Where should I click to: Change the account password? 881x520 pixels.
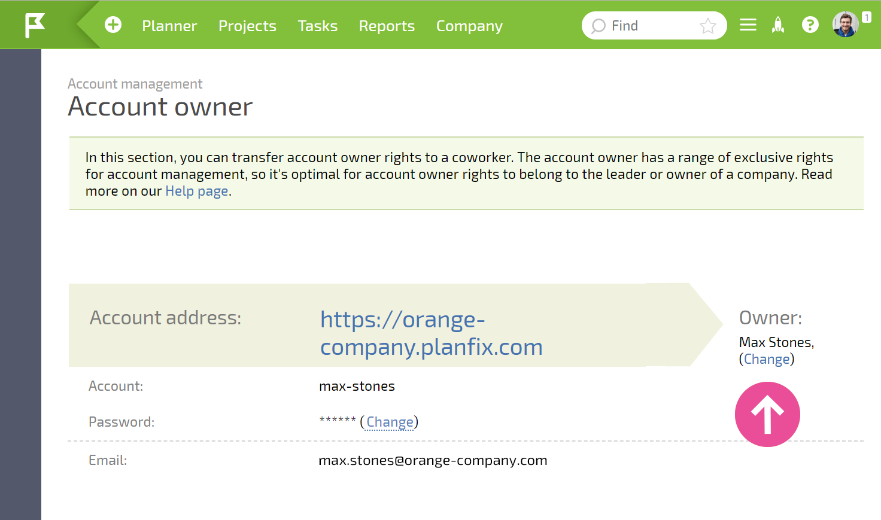click(x=390, y=422)
